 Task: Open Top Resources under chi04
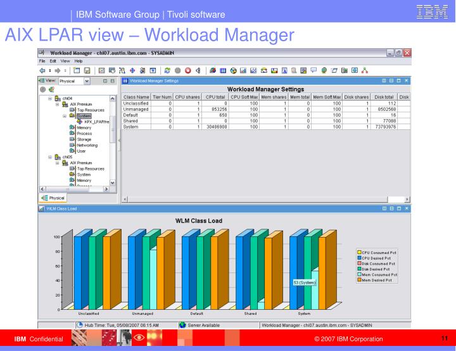[x=91, y=110]
